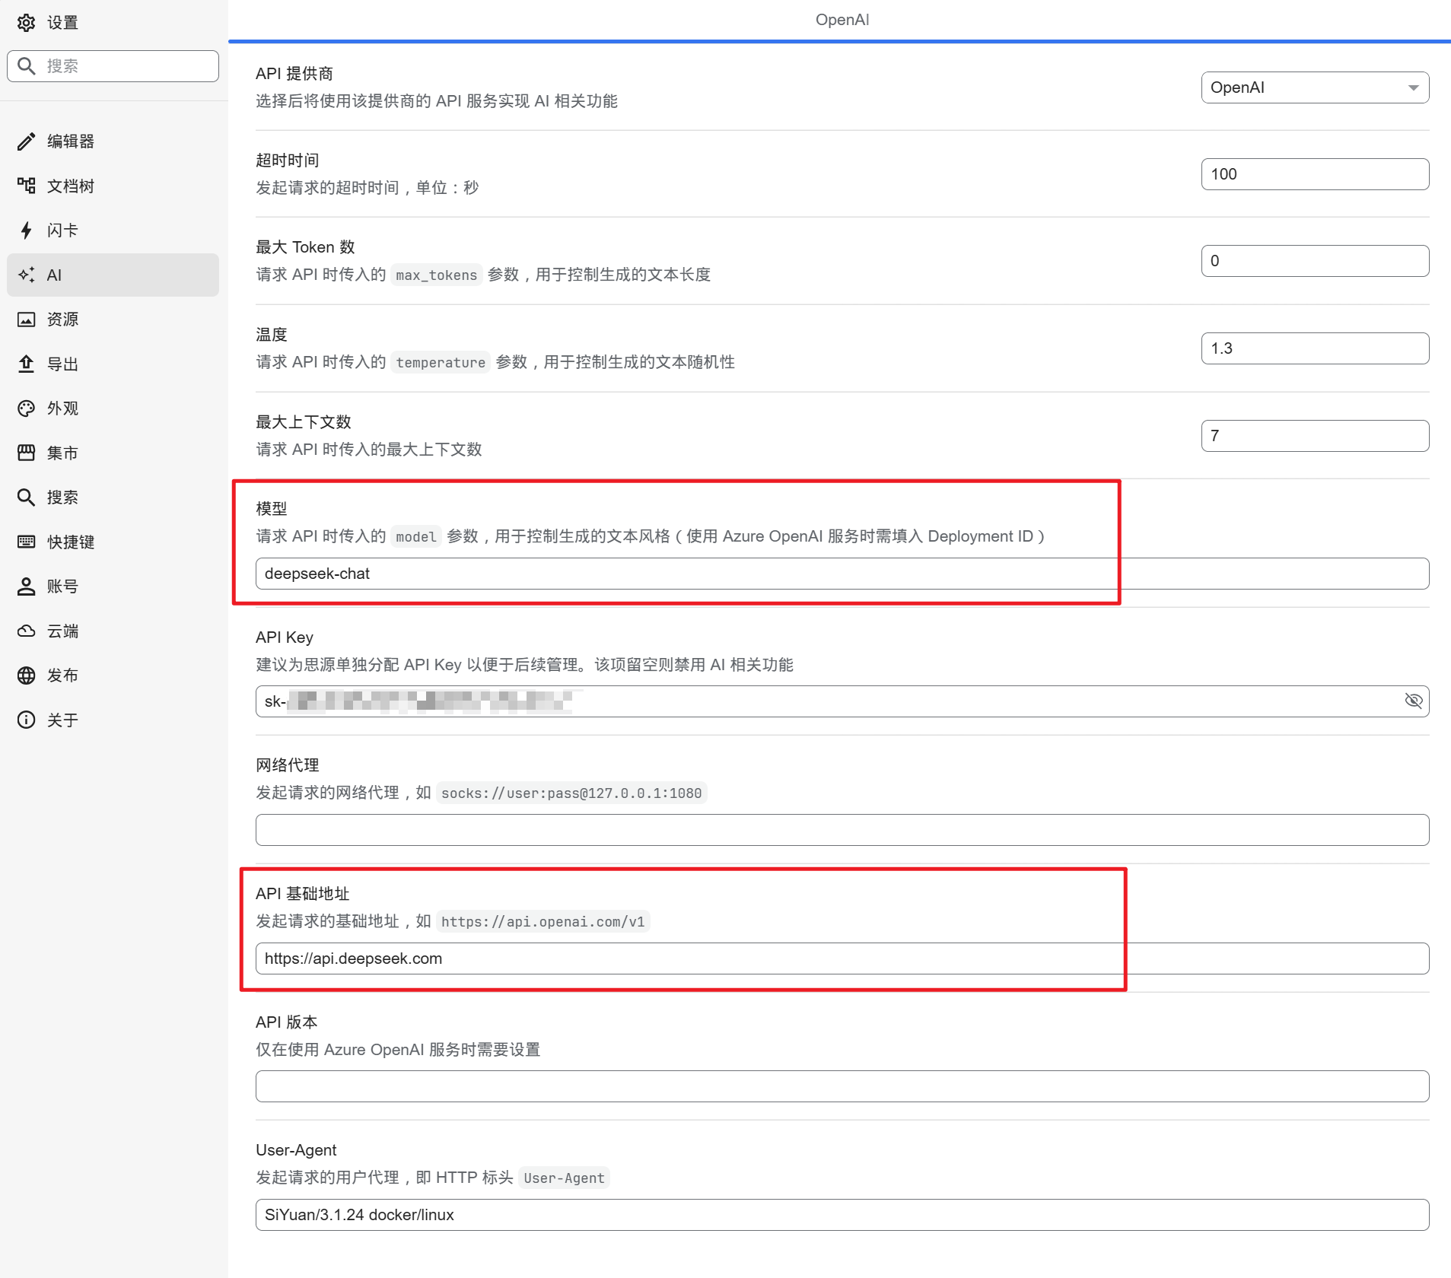Screen dimensions: 1451x1278
Task: Click the Assets image icon
Action: click(x=27, y=319)
